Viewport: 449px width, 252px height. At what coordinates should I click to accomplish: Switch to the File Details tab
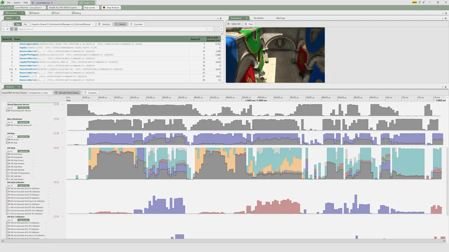(x=258, y=18)
